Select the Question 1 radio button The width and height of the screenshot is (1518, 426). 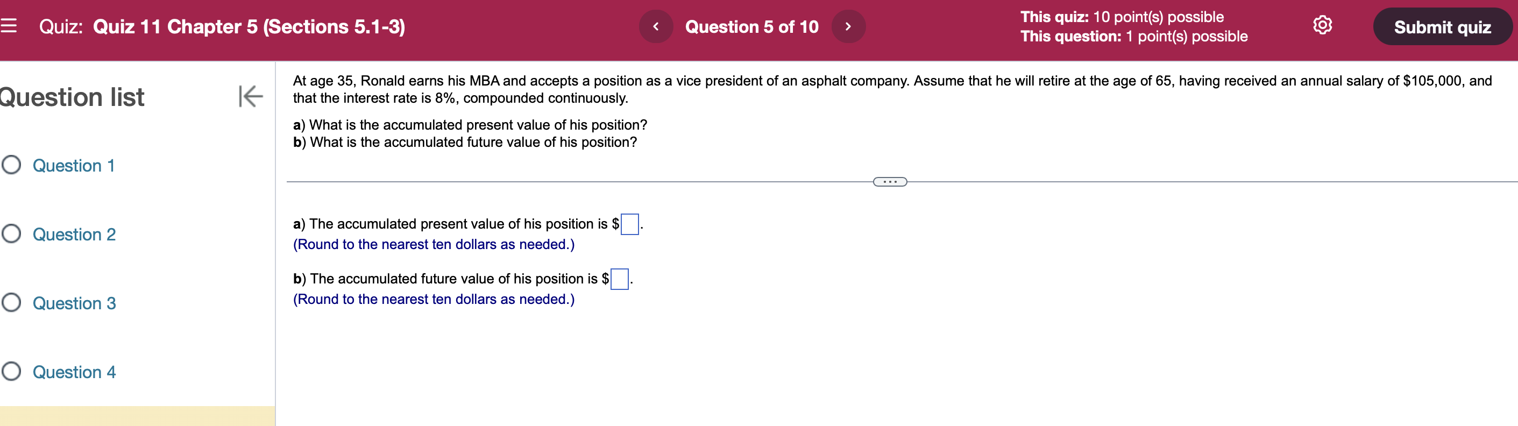point(10,166)
